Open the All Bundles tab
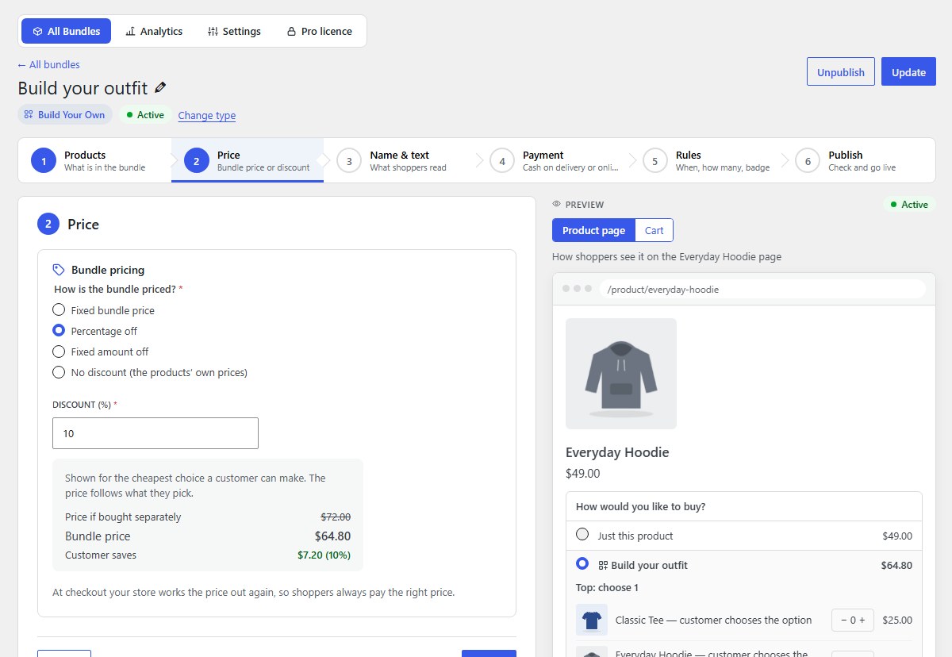 [67, 31]
